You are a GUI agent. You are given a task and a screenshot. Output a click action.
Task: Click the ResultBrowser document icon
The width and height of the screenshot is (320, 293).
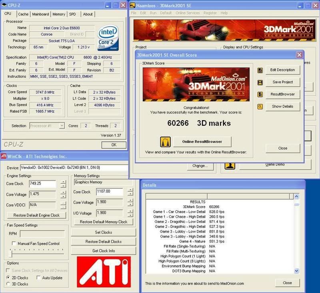tap(260, 94)
